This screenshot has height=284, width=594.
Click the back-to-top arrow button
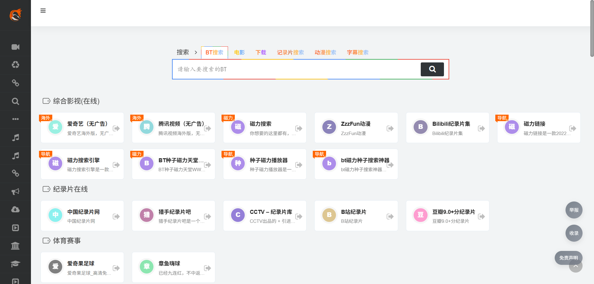click(x=575, y=266)
